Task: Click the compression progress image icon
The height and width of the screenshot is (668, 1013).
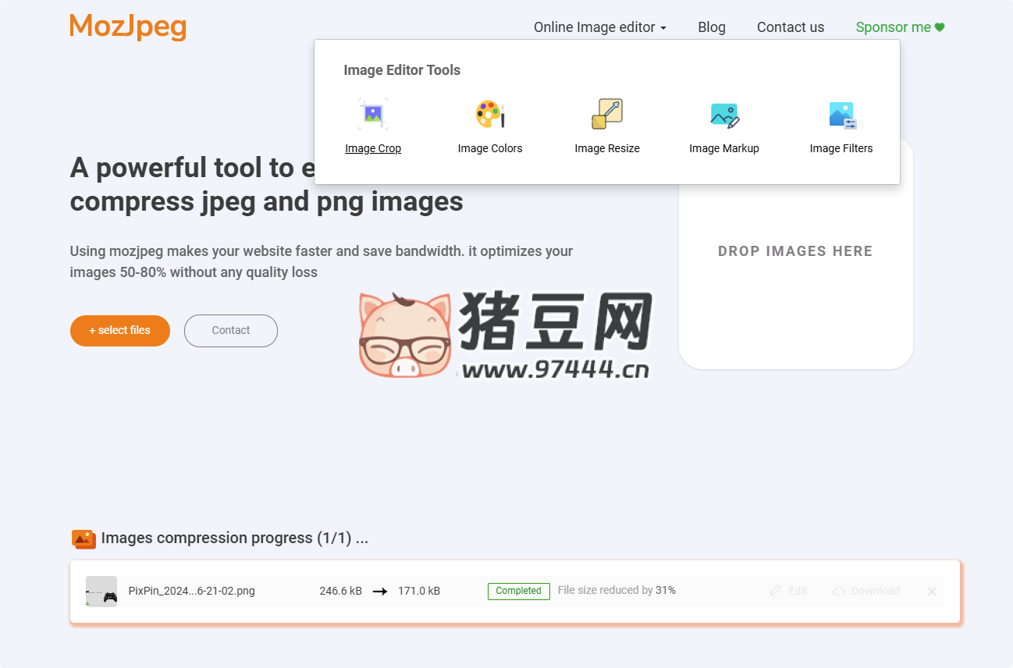Action: 84,538
